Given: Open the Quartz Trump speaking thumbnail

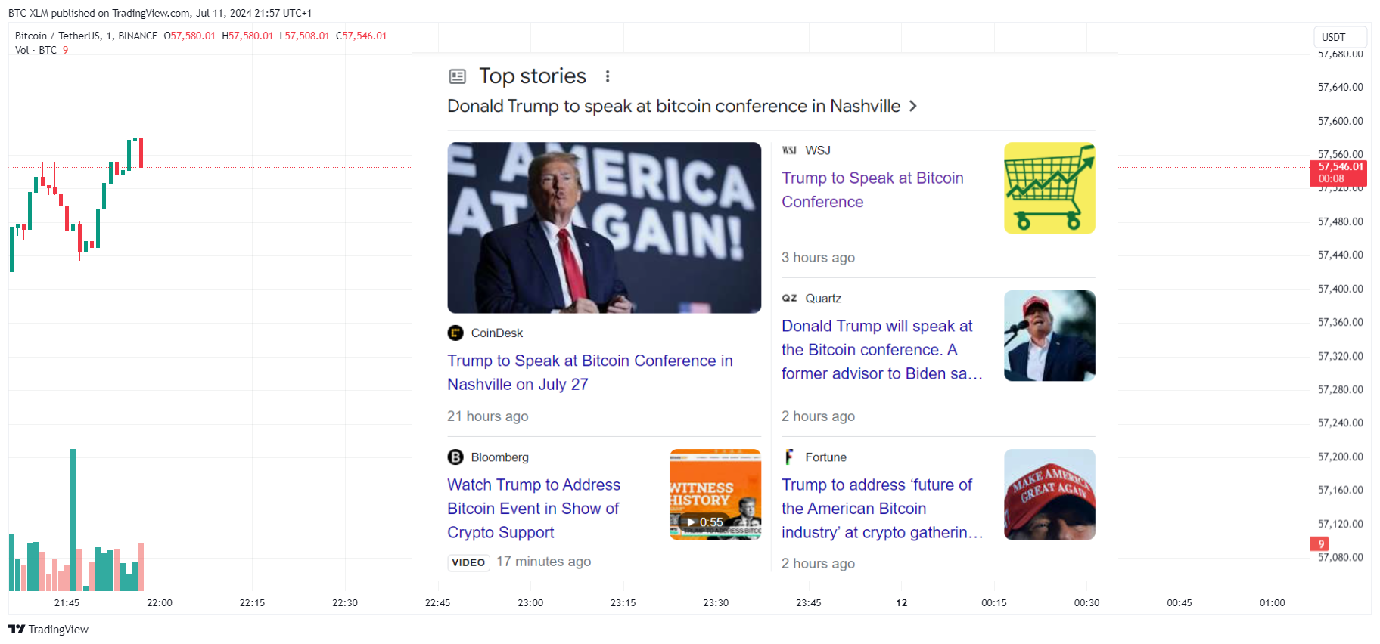Looking at the screenshot, I should (x=1049, y=336).
